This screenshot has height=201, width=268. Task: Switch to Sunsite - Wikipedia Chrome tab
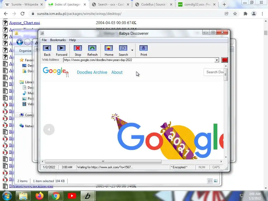point(24,4)
